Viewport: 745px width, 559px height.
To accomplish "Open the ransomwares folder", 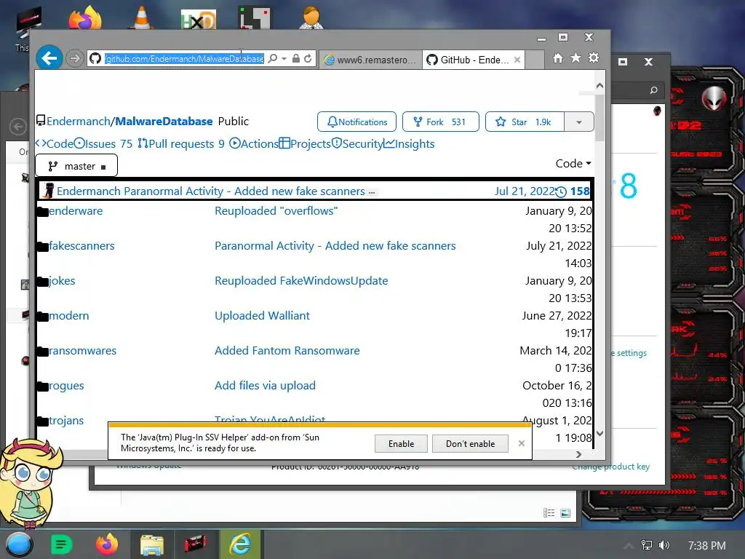I will 82,350.
